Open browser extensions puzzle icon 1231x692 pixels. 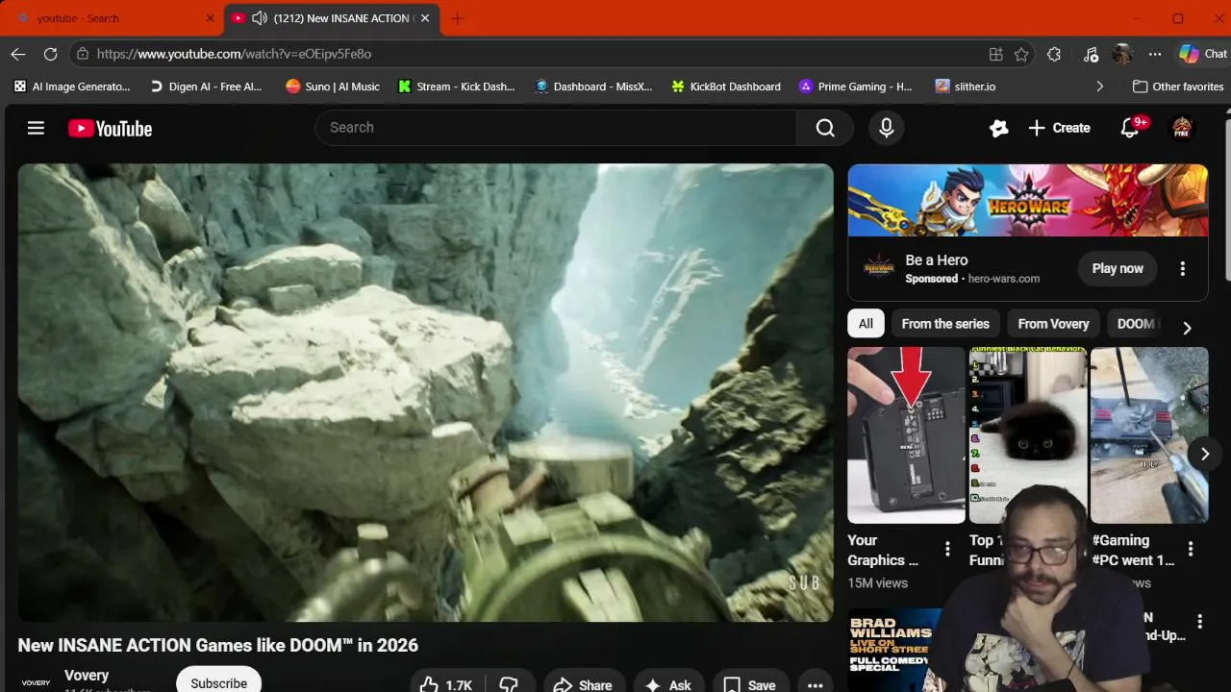tap(1054, 54)
